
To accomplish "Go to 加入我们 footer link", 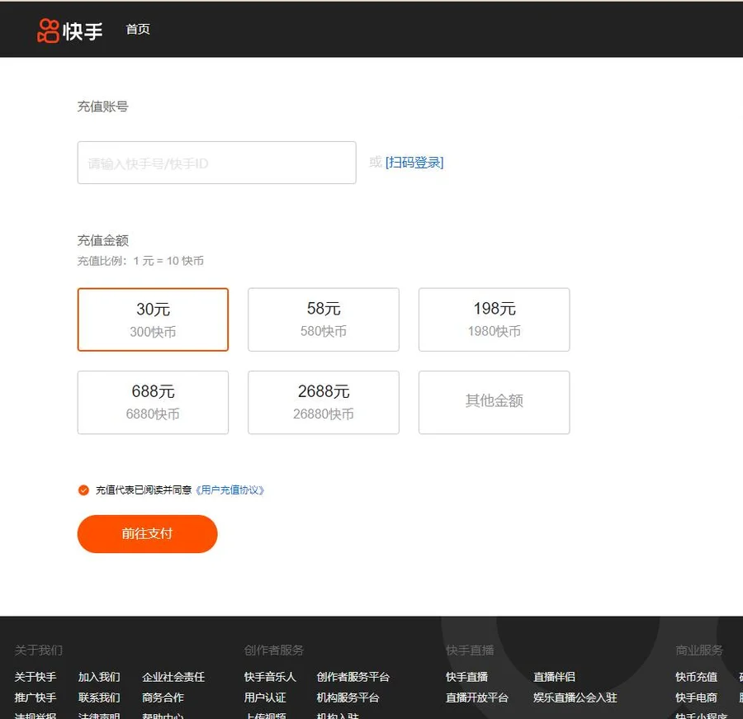I will click(99, 677).
